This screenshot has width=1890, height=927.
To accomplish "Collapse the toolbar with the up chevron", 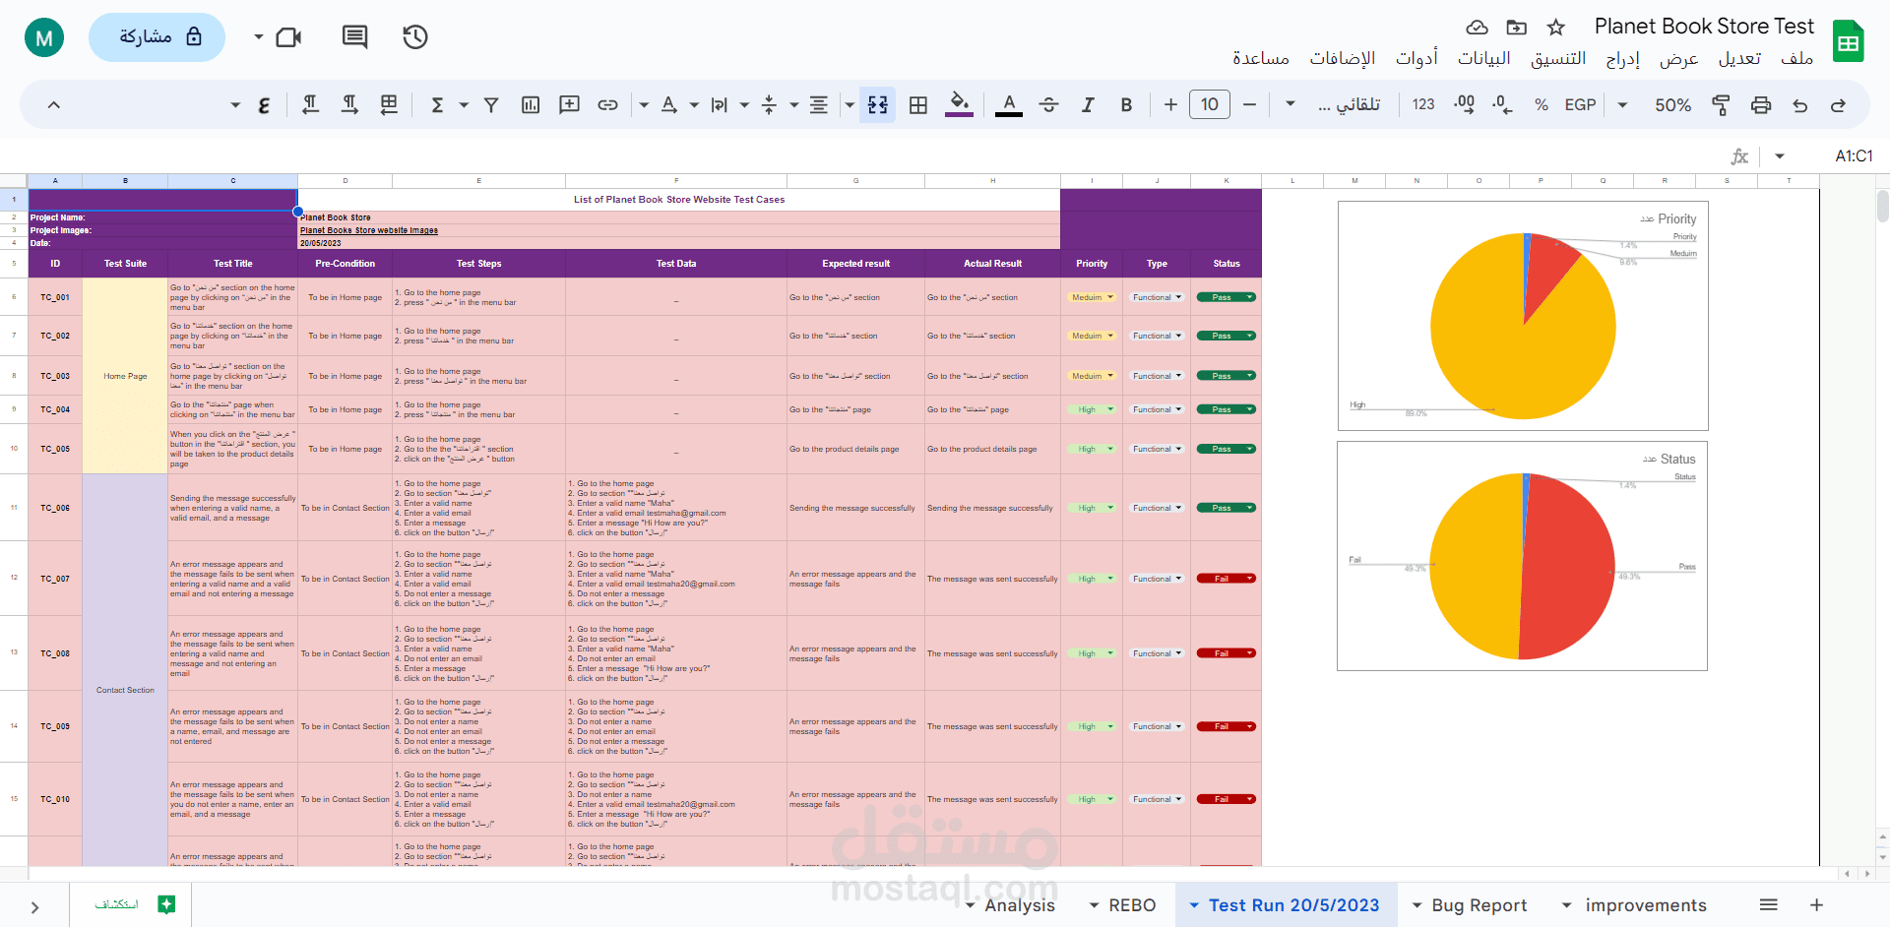I will click(x=54, y=105).
